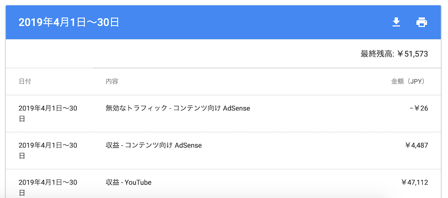Print the April 2019 statement
448x198 pixels.
422,22
